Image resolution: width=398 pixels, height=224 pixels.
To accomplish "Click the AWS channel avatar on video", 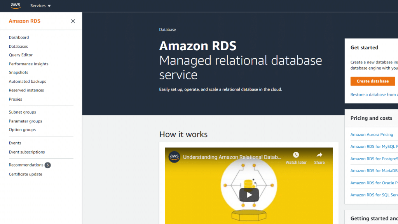I will click(174, 157).
